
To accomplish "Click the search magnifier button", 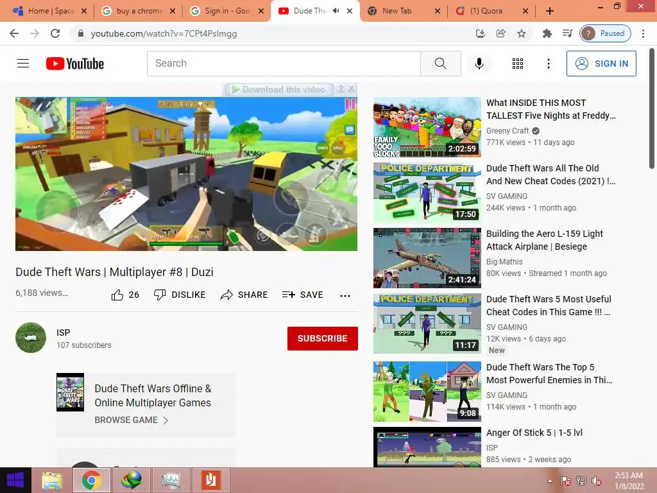I will 440,64.
